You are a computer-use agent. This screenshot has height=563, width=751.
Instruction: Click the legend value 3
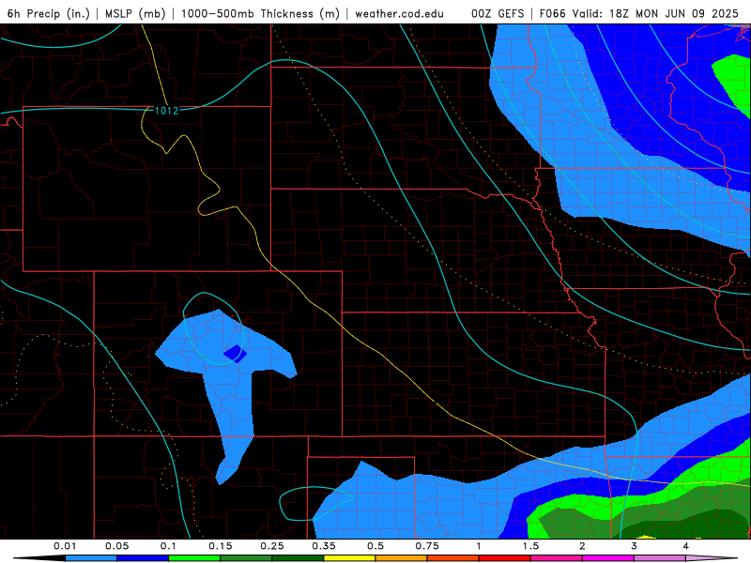tap(635, 546)
